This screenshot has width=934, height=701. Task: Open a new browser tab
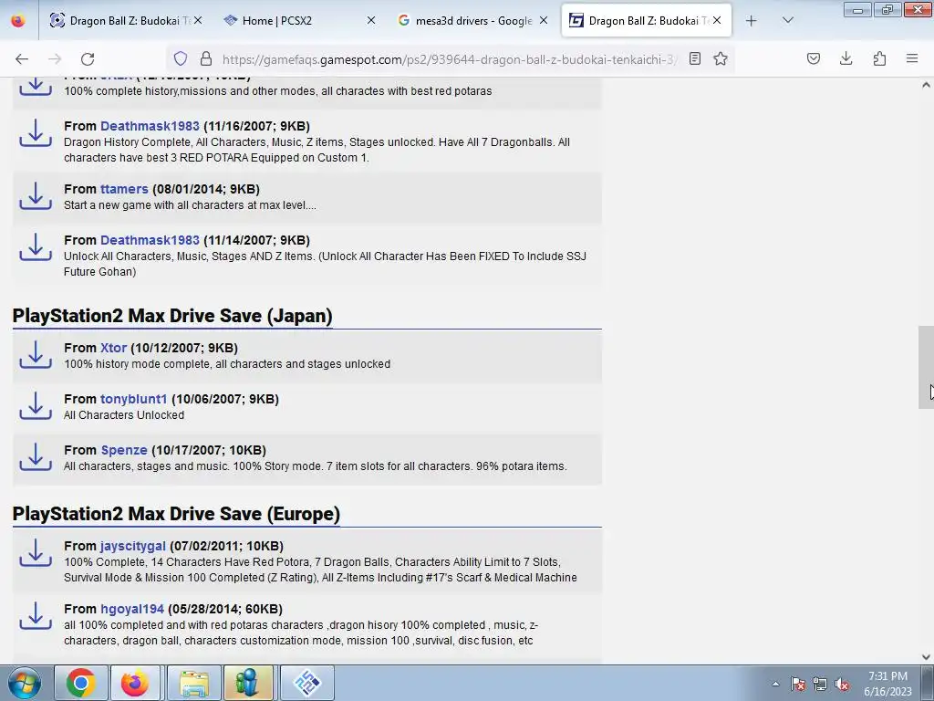click(752, 20)
